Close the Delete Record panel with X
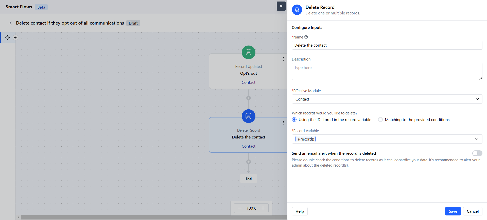 (x=281, y=6)
